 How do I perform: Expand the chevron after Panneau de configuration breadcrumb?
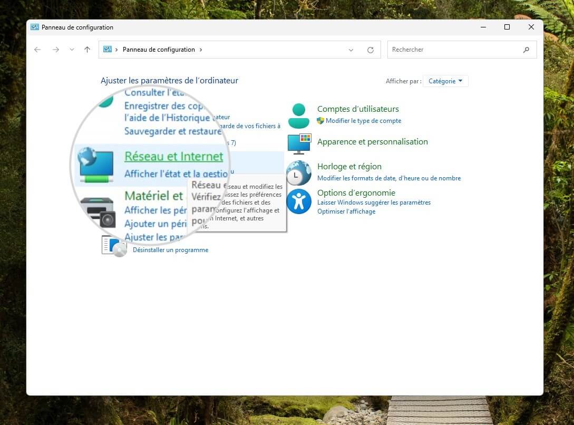pyautogui.click(x=201, y=50)
